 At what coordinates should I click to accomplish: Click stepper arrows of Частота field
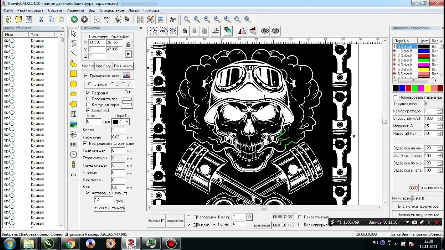point(440,133)
